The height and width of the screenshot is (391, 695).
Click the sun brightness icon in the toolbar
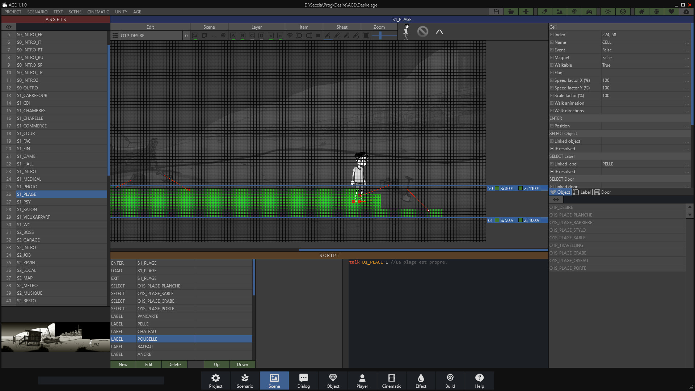click(608, 12)
